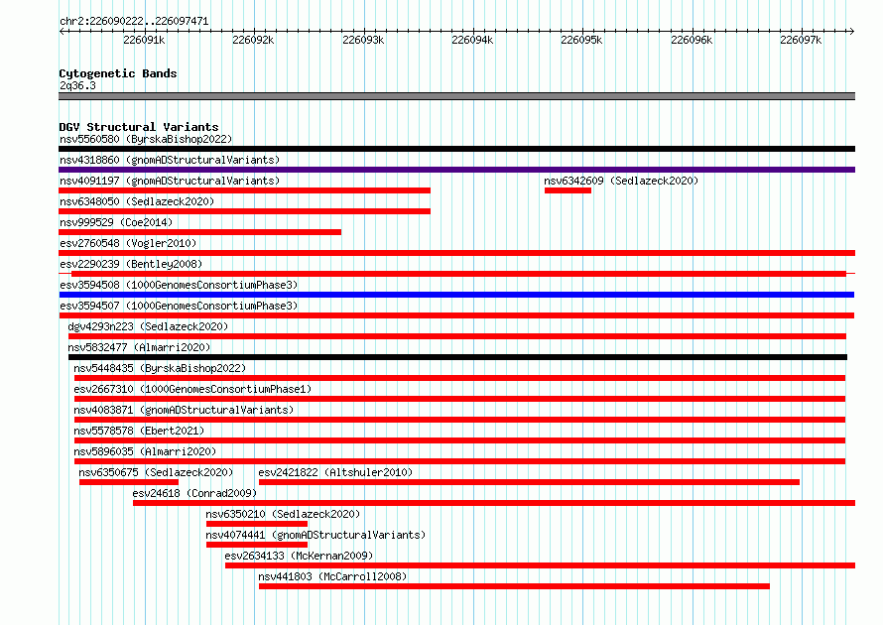Click the chr2:226090222..226097471 region label

(x=134, y=21)
